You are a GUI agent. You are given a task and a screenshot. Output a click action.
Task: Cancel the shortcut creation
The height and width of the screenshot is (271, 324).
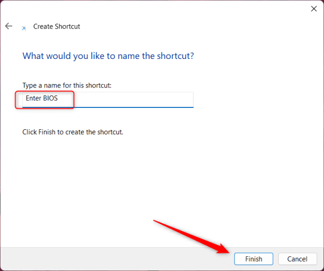pyautogui.click(x=297, y=259)
